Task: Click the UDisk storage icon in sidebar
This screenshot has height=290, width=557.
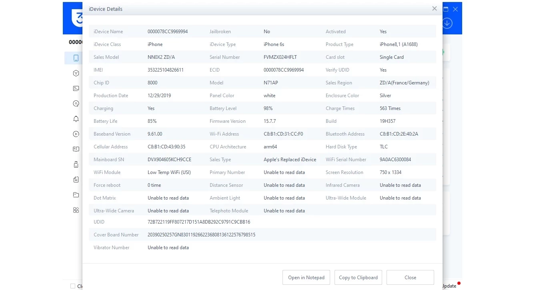Action: pos(76,164)
